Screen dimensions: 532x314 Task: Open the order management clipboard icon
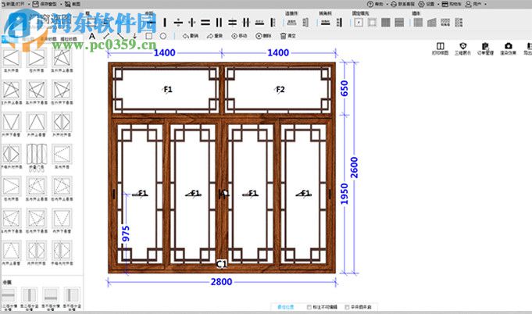(x=485, y=48)
